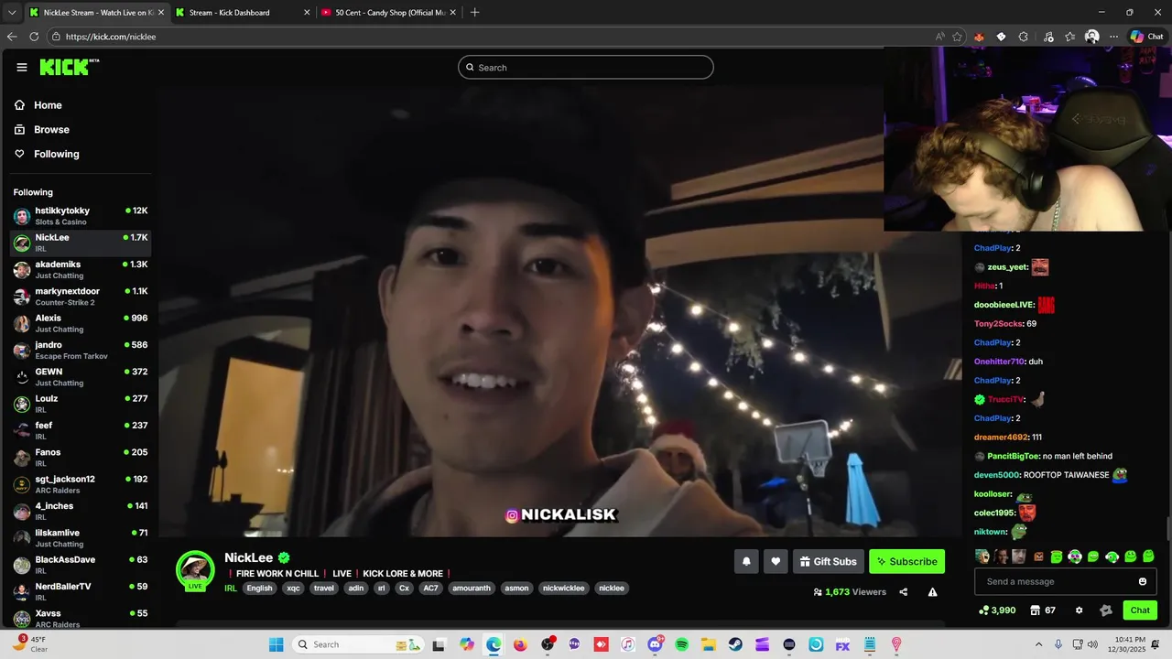
Task: Click the green Subscribe button
Action: [x=906, y=561]
